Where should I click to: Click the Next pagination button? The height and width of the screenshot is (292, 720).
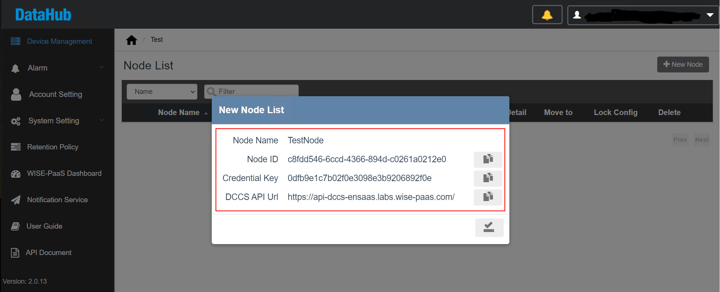click(x=701, y=140)
